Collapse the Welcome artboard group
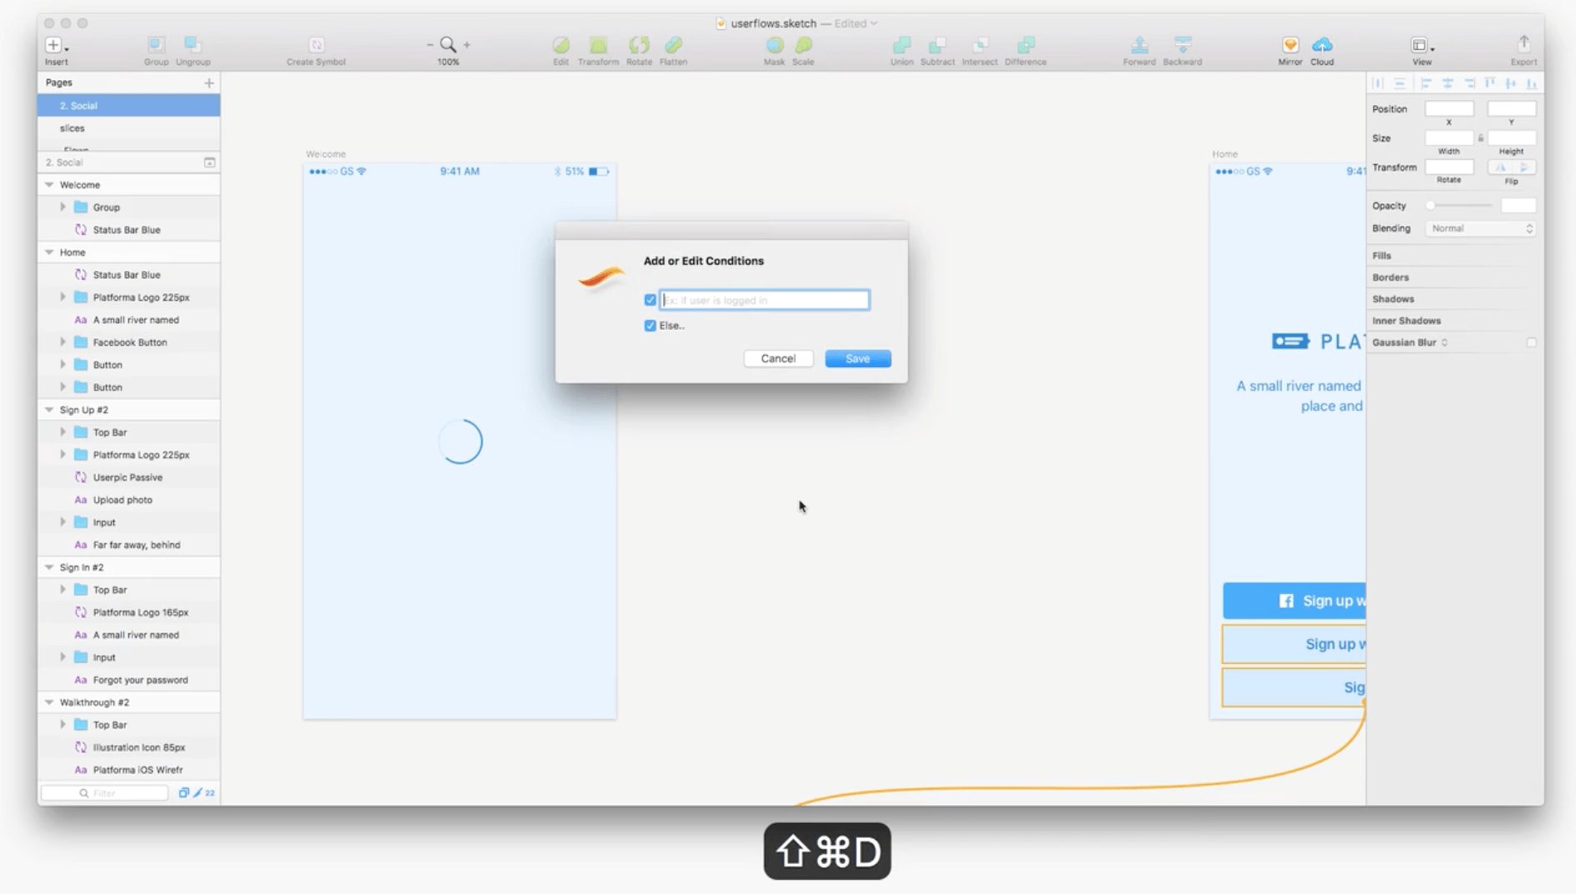Screen dimensions: 1576x894 (x=49, y=185)
